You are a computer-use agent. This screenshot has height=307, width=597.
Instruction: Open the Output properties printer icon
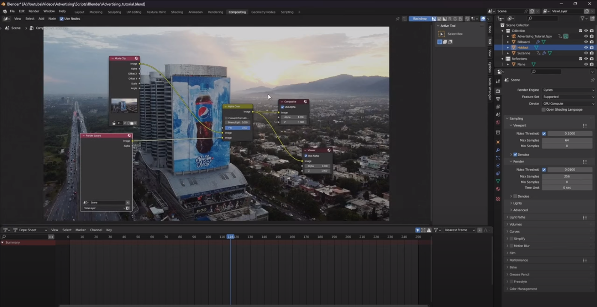click(x=498, y=99)
